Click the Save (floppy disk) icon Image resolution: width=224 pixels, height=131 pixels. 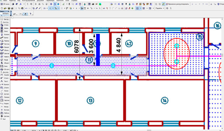9,8
